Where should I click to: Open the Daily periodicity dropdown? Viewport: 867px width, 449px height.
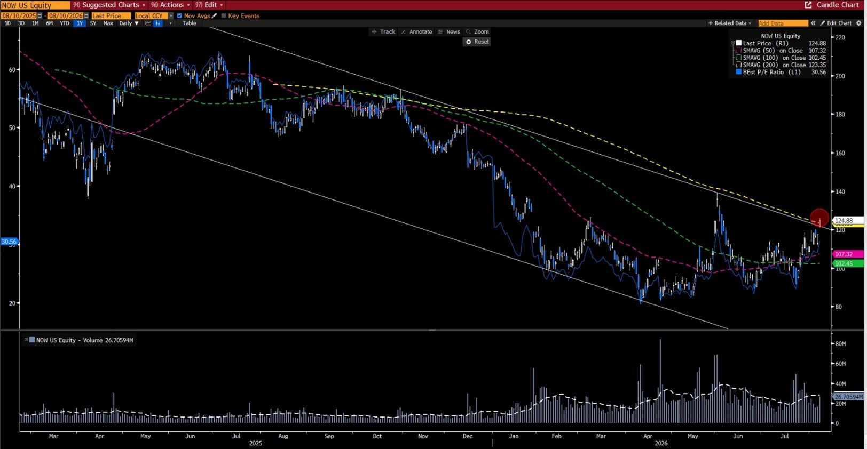point(129,23)
